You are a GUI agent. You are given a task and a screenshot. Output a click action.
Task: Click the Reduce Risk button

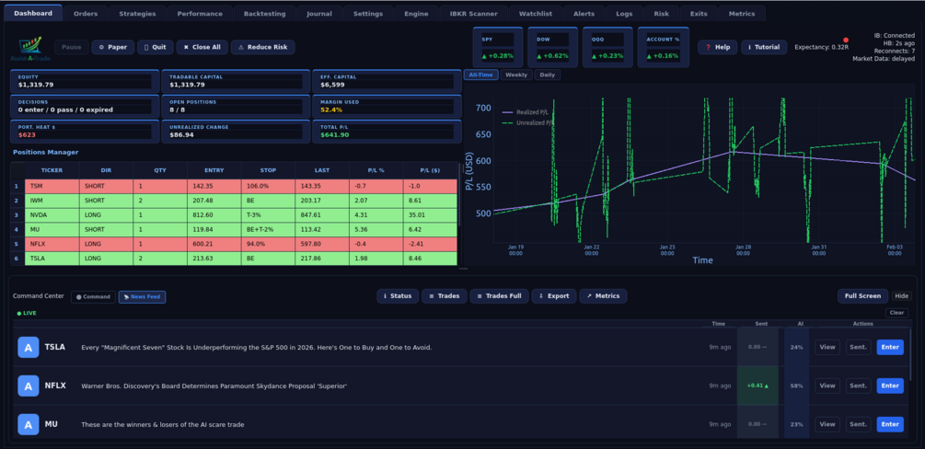[262, 47]
